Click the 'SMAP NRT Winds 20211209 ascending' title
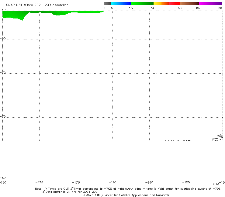The image size is (225, 197). point(37,5)
